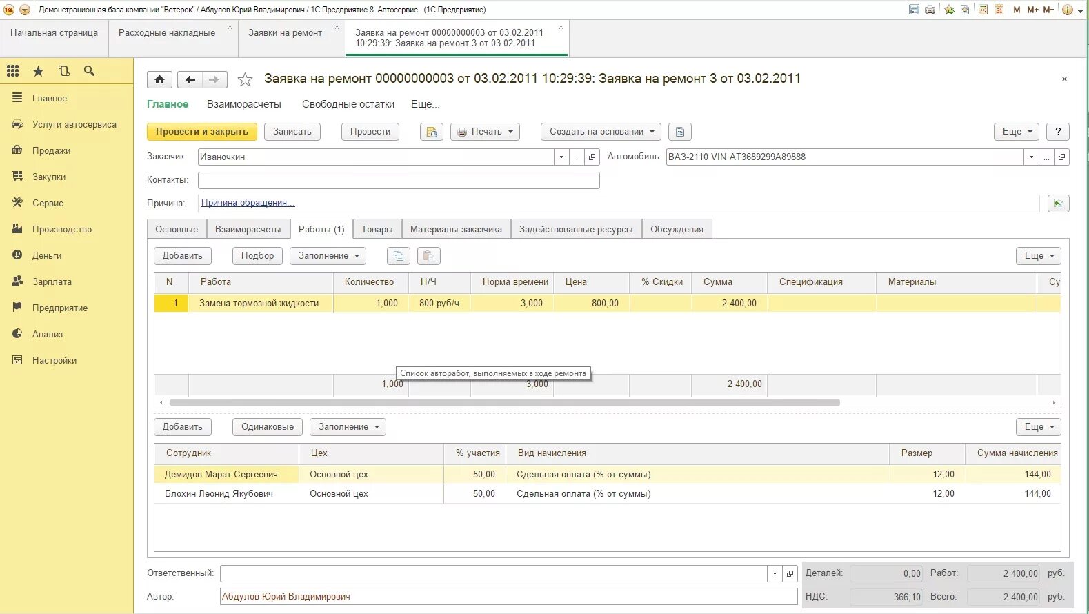The height and width of the screenshot is (614, 1089).
Task: Open Заполнение dropdown in Работы toolbar
Action: point(328,256)
